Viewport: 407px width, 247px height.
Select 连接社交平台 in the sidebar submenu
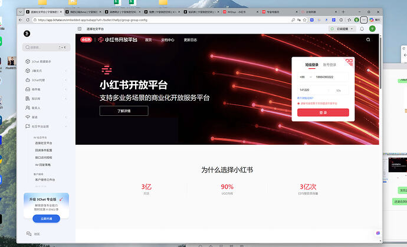[44, 143]
